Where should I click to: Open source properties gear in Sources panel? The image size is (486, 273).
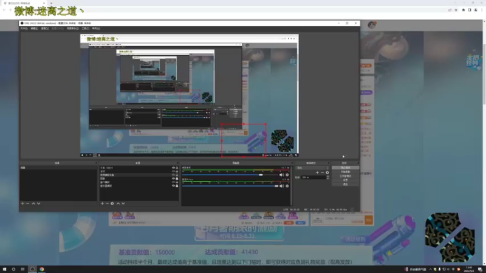(x=112, y=203)
